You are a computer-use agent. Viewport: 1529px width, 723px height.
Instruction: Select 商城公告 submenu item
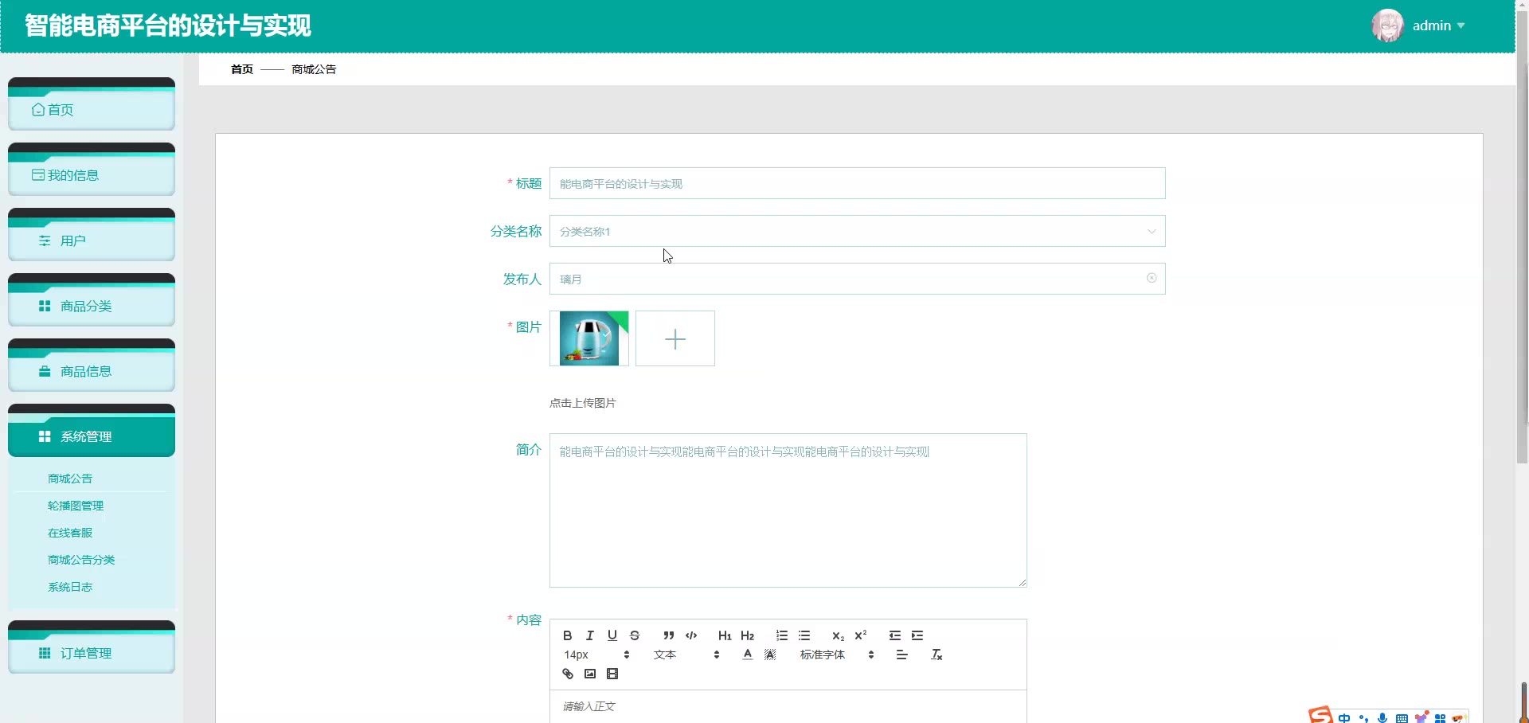tap(70, 479)
